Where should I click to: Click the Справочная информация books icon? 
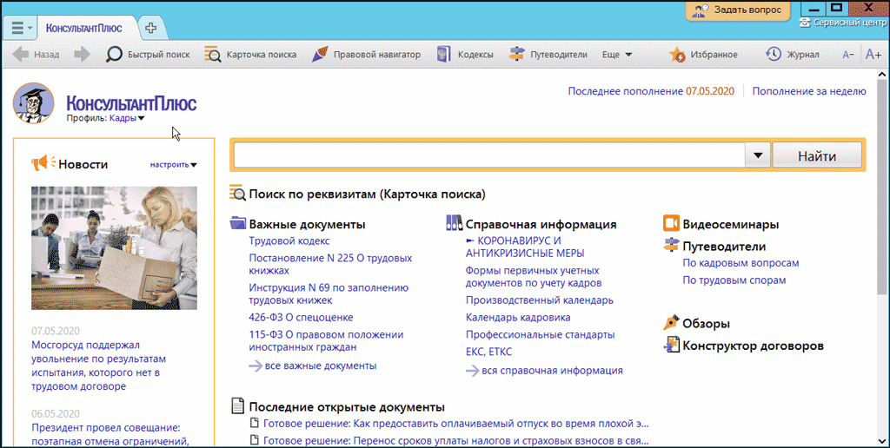pos(454,223)
